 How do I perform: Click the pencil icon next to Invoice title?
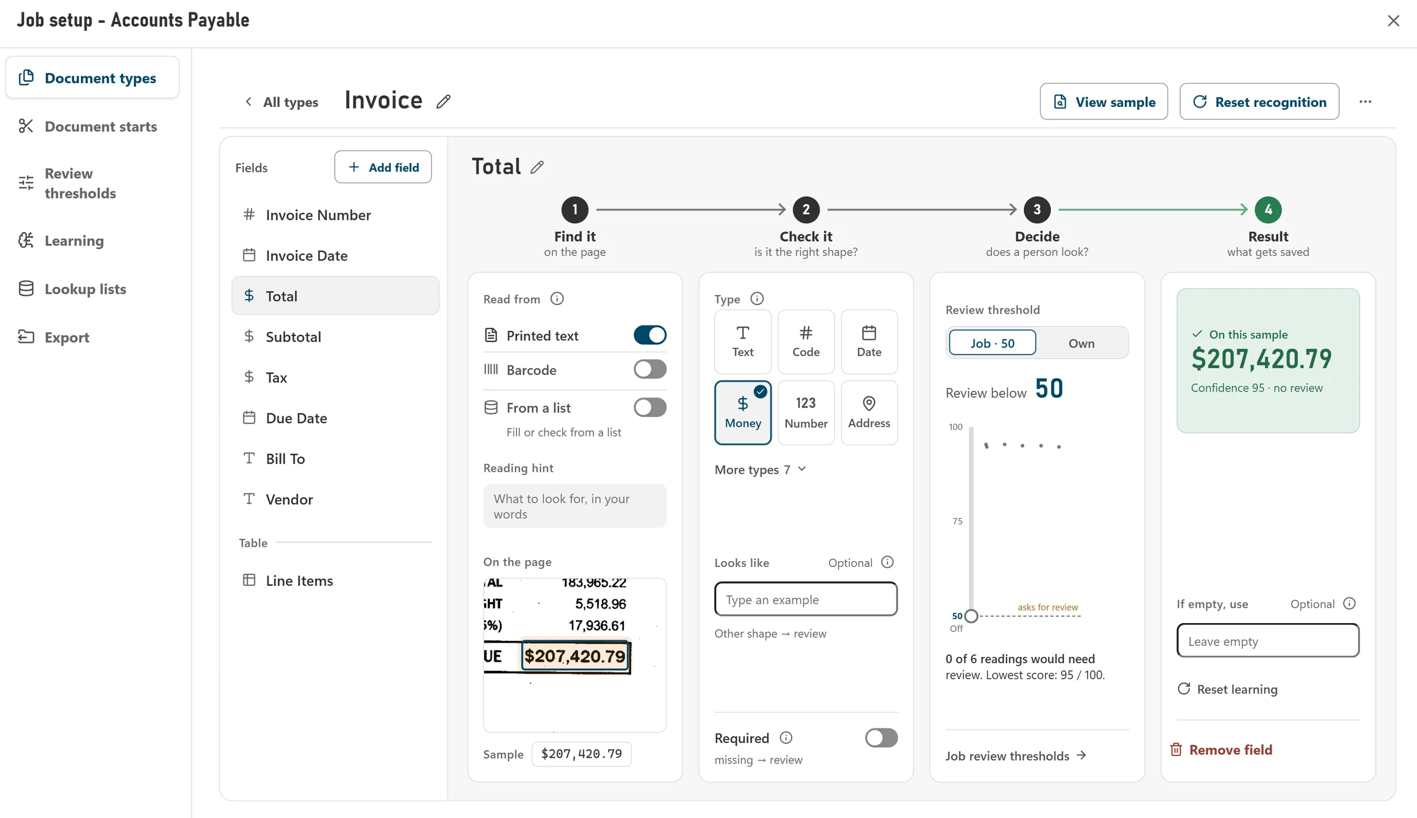coord(443,102)
